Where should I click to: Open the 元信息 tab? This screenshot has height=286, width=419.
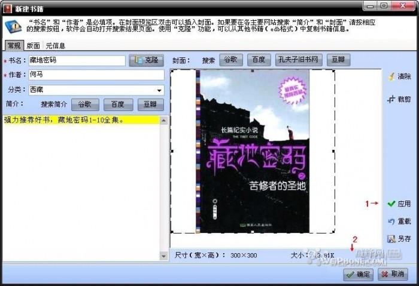(x=55, y=46)
